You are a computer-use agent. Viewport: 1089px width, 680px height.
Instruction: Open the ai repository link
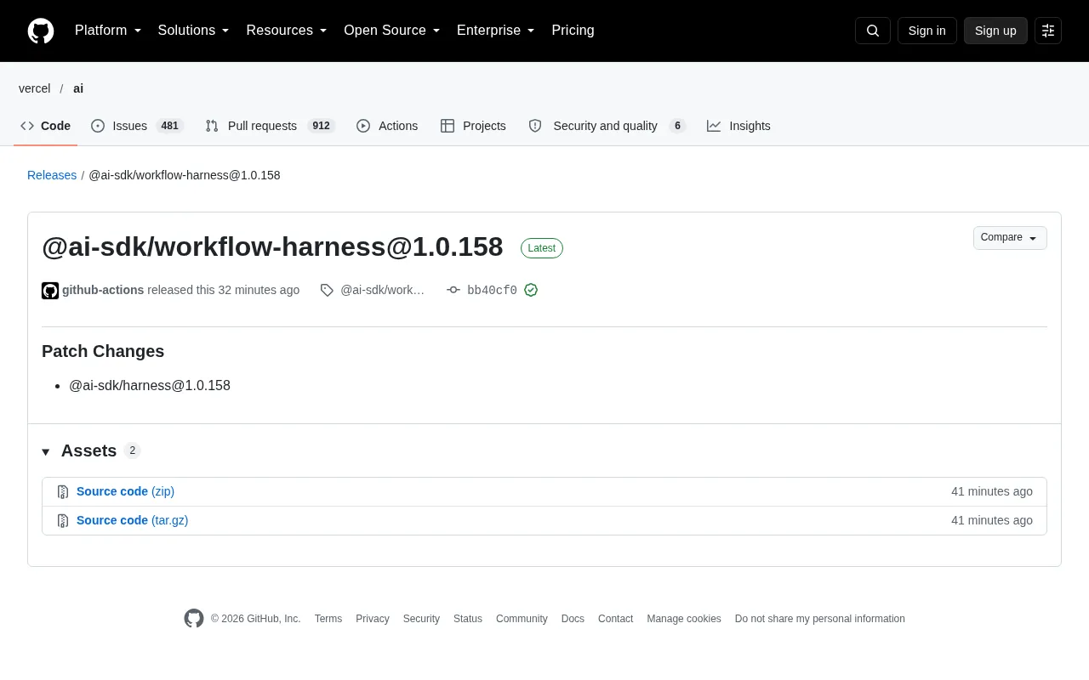coord(78,88)
